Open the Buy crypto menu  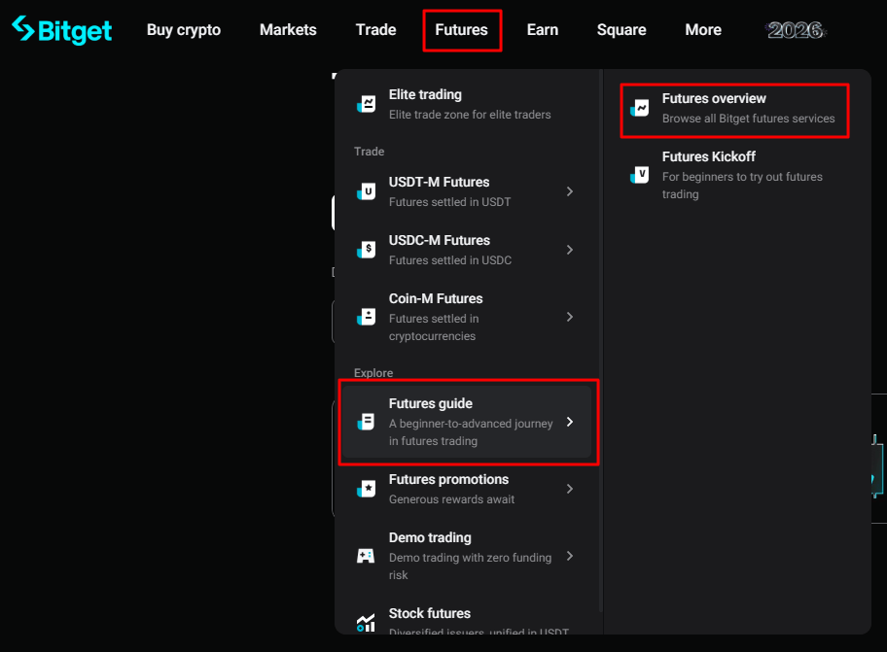184,30
